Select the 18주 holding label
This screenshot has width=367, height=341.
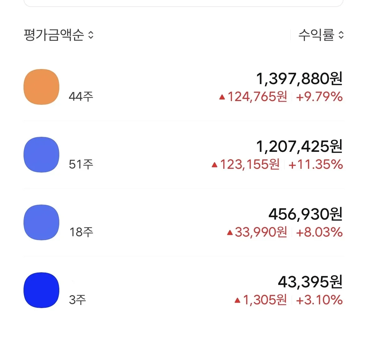81,232
